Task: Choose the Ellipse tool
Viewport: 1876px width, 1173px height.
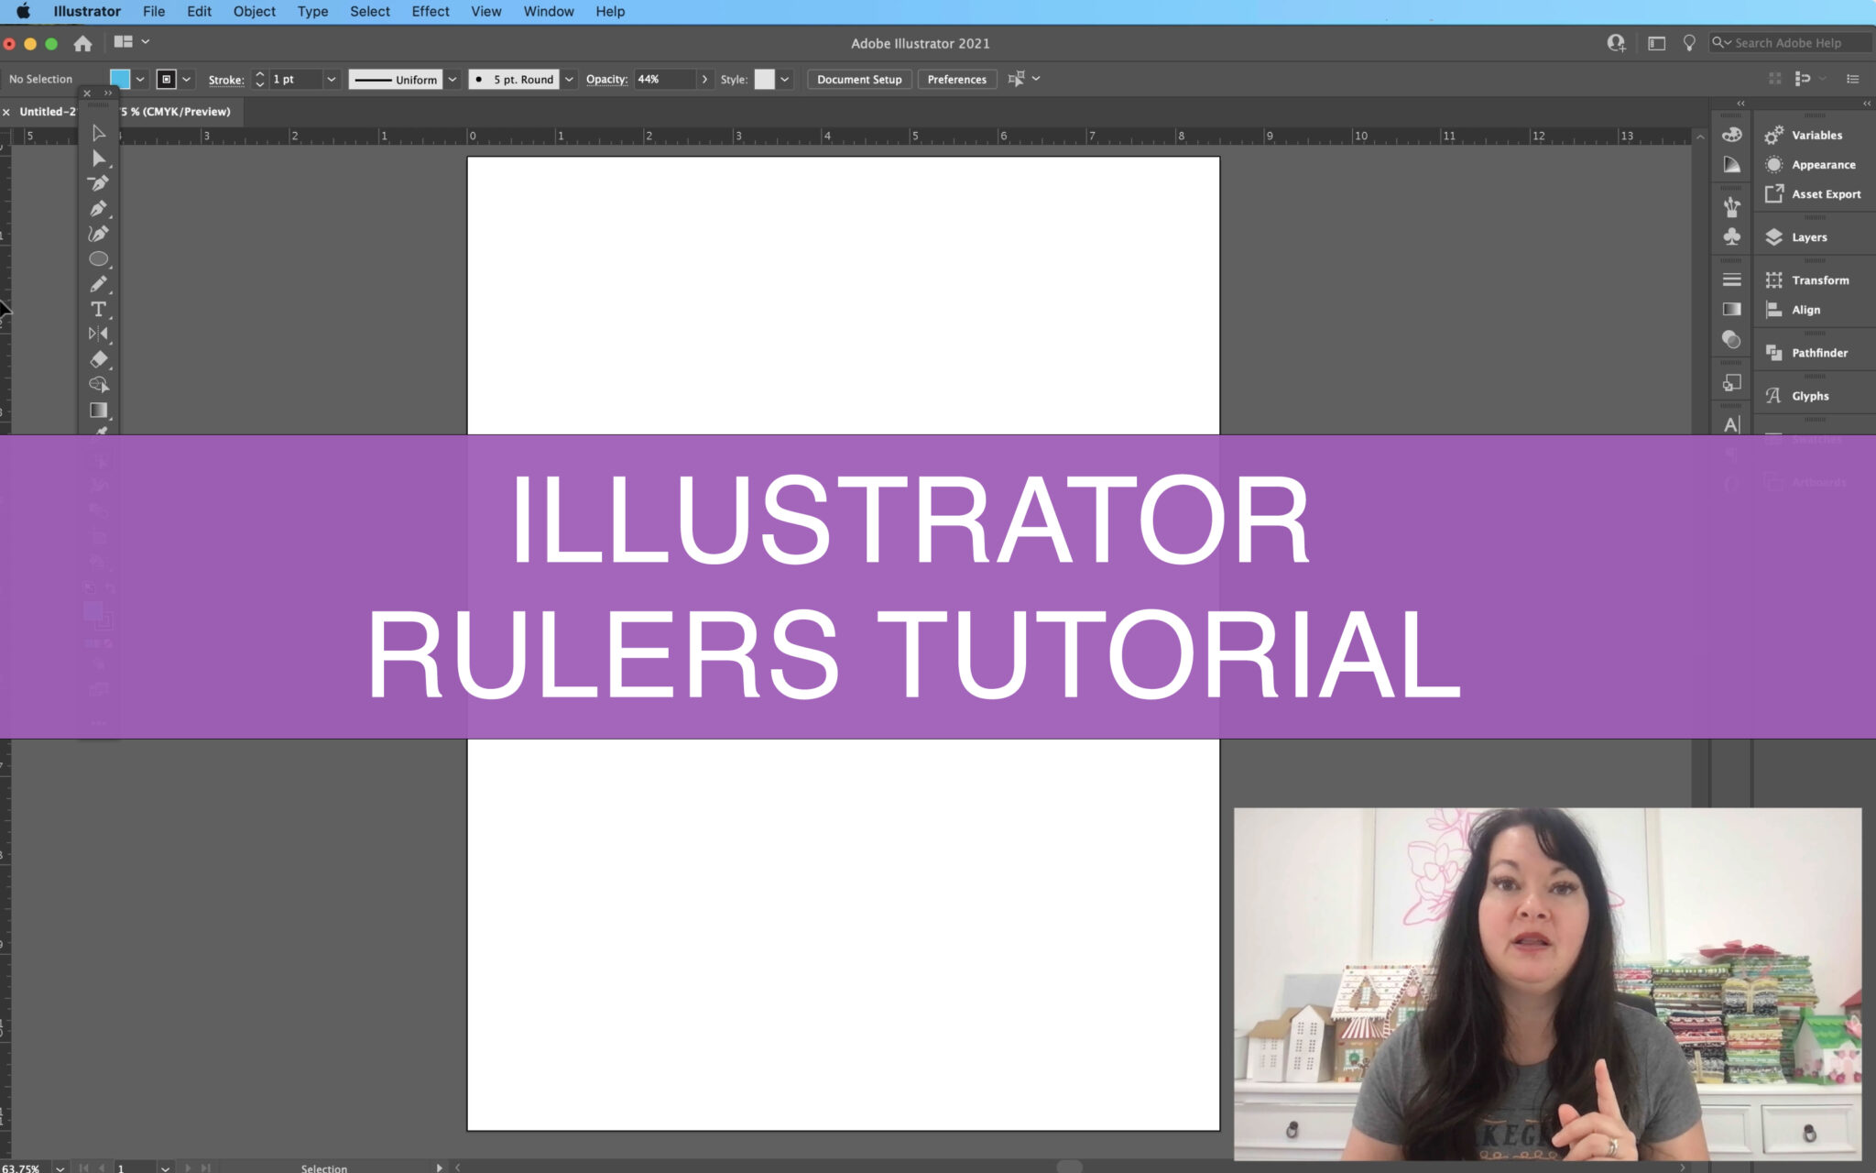Action: click(99, 259)
